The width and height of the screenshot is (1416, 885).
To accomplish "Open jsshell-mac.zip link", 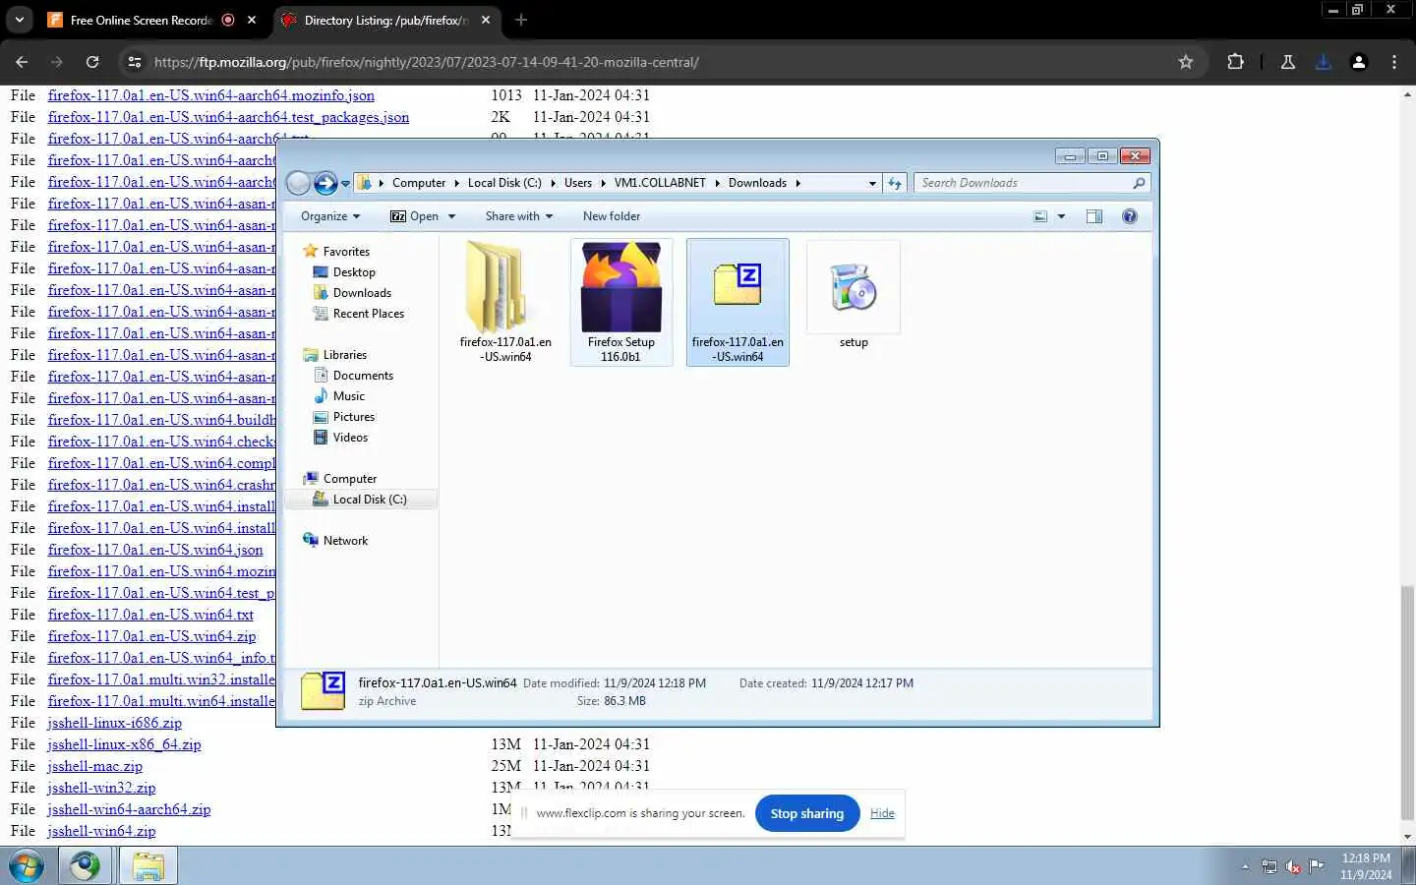I will pyautogui.click(x=95, y=766).
